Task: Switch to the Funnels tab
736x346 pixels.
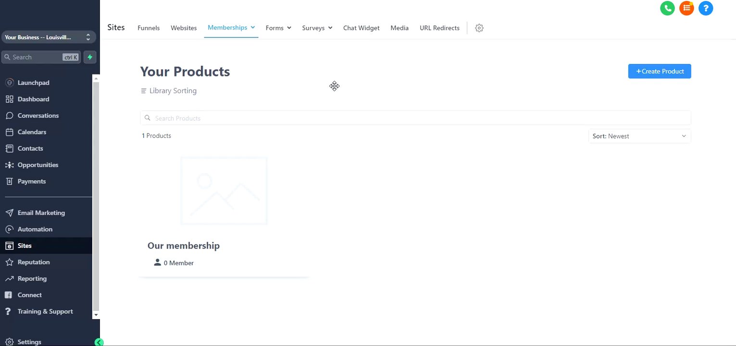Action: pyautogui.click(x=149, y=28)
